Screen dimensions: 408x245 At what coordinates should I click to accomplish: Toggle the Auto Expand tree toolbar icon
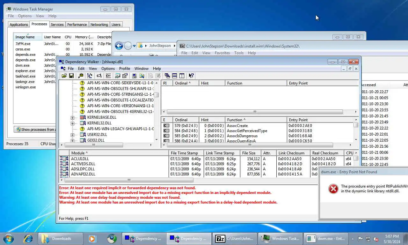(x=90, y=76)
